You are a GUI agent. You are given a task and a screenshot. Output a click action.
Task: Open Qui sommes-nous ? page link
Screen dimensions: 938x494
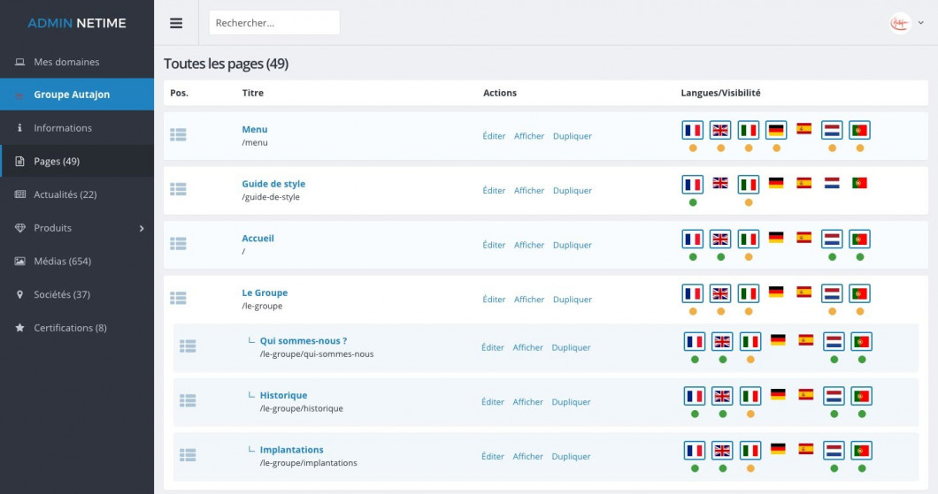[304, 340]
